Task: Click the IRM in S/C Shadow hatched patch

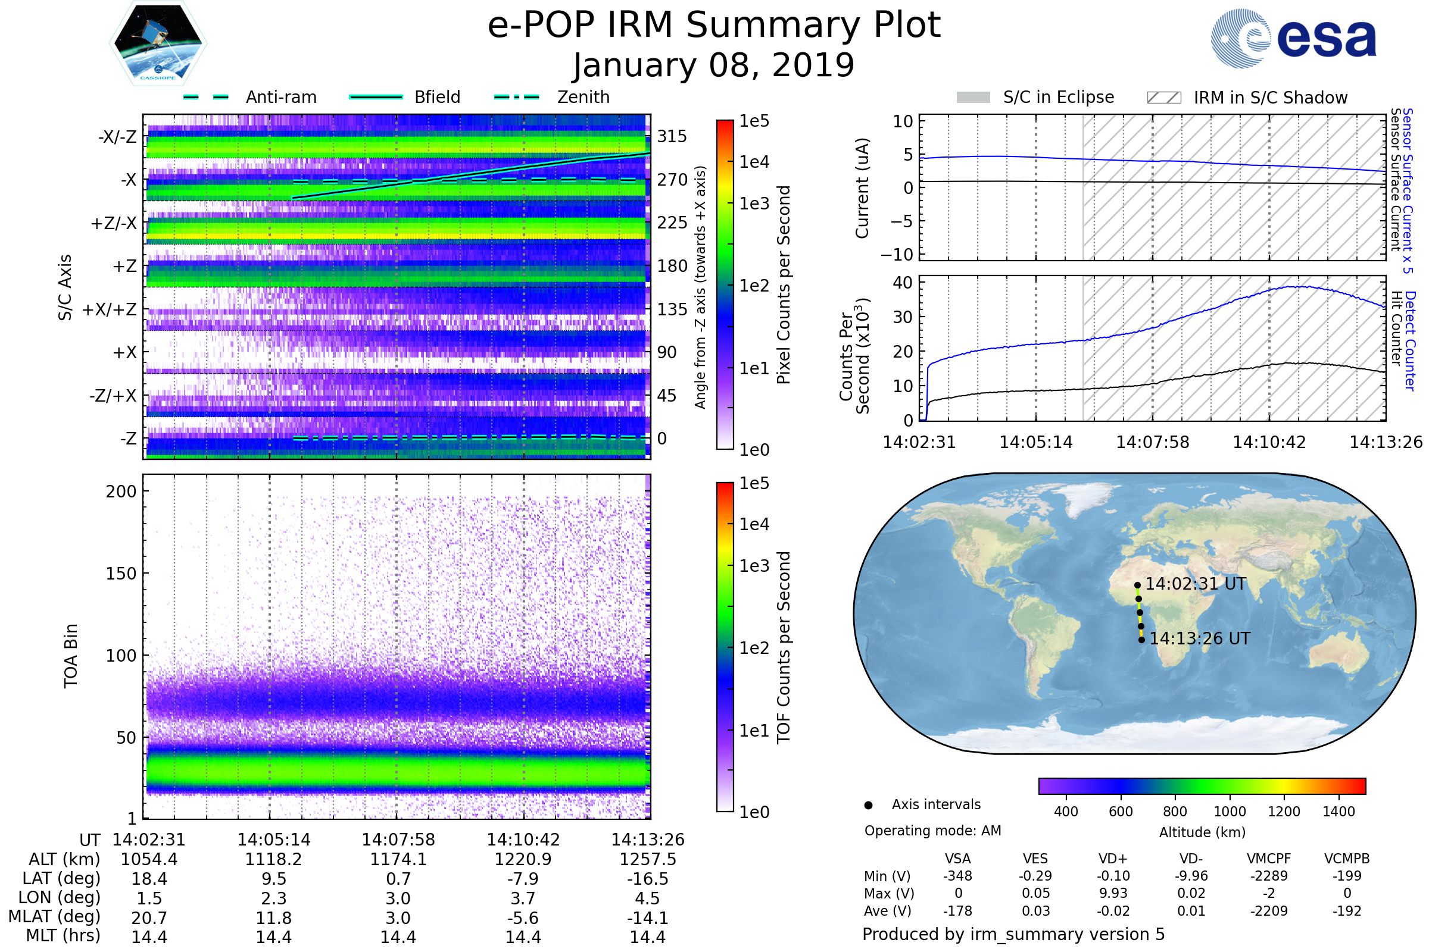Action: (x=1163, y=98)
